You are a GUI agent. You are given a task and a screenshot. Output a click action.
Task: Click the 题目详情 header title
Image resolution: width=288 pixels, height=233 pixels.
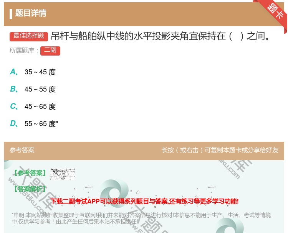(31, 13)
